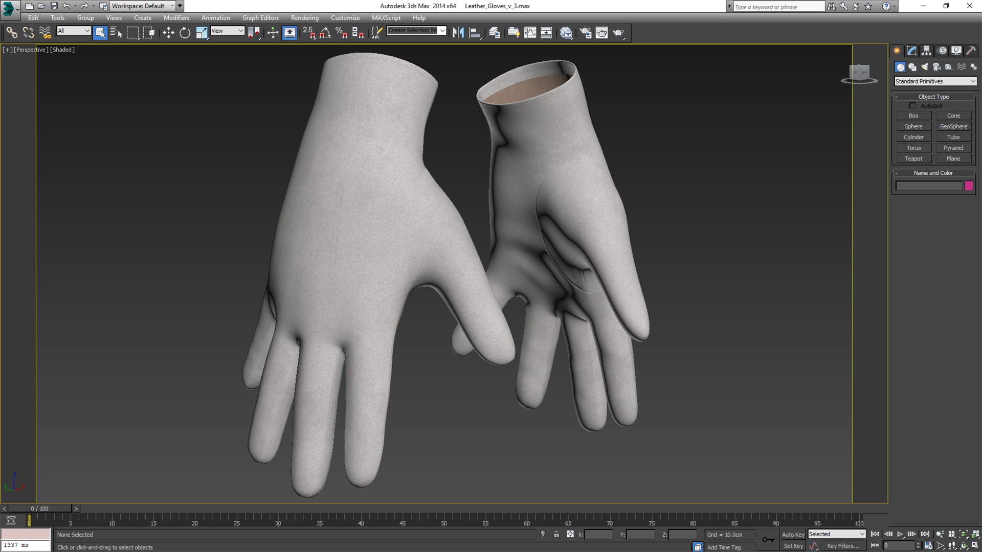
Task: Select the Select and Move tool
Action: click(x=168, y=33)
